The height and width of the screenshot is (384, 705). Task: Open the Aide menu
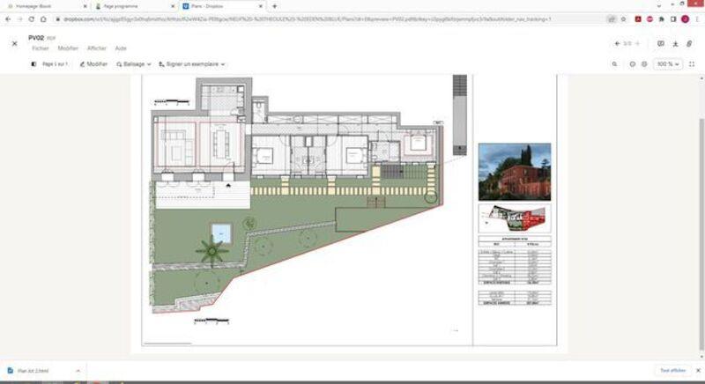(x=121, y=48)
